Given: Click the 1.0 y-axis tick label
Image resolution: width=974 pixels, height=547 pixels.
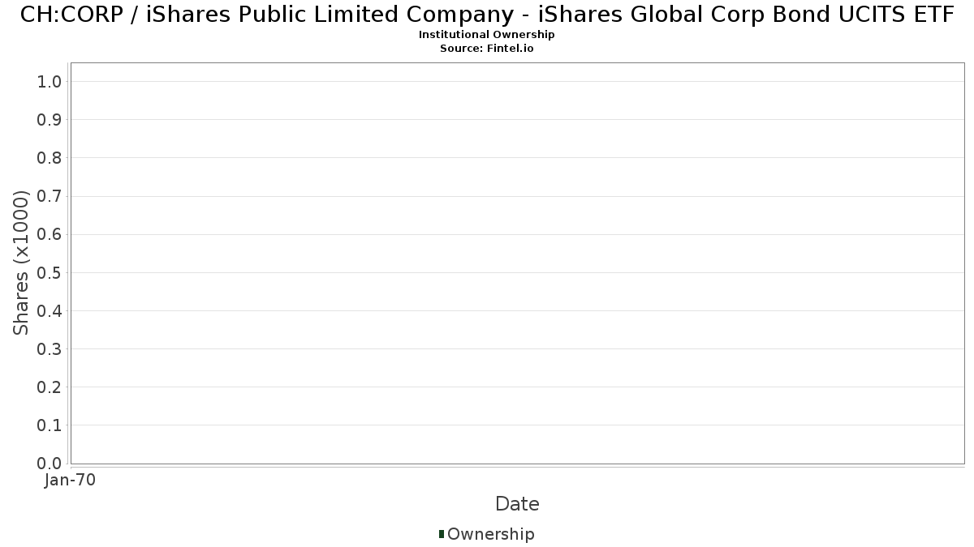Looking at the screenshot, I should pos(50,81).
